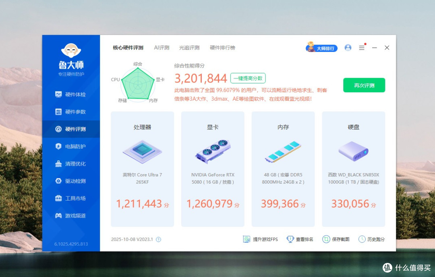Open 驱动检测 in the sidebar
The image size is (435, 277).
click(x=71, y=181)
